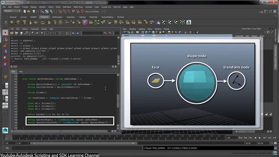Image resolution: width=279 pixels, height=157 pixels.
Task: Click the Maya home icon bottom-left
Action: coord(5,130)
